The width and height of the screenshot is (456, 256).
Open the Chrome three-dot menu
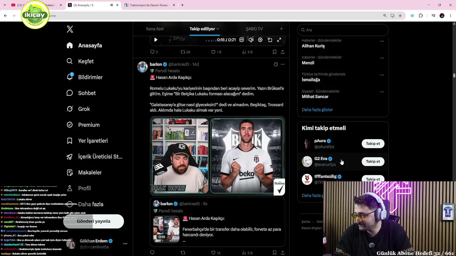coord(451,16)
